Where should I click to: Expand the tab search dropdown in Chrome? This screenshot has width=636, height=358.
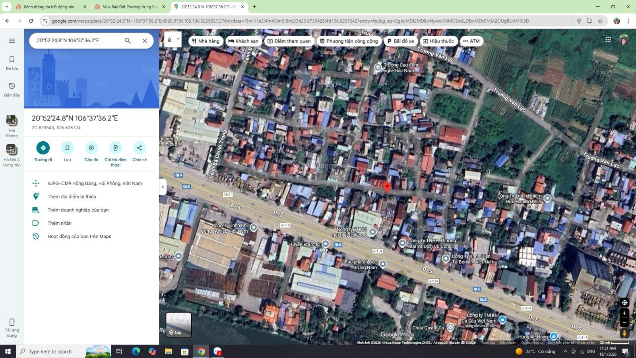pyautogui.click(x=6, y=7)
